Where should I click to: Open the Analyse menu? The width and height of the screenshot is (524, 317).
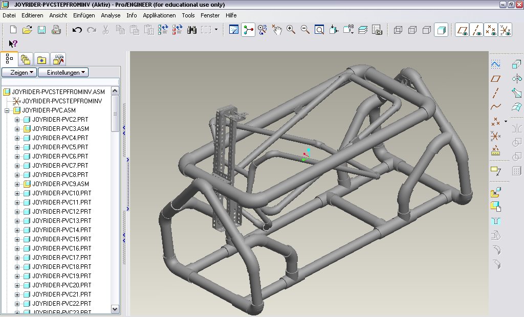[111, 15]
